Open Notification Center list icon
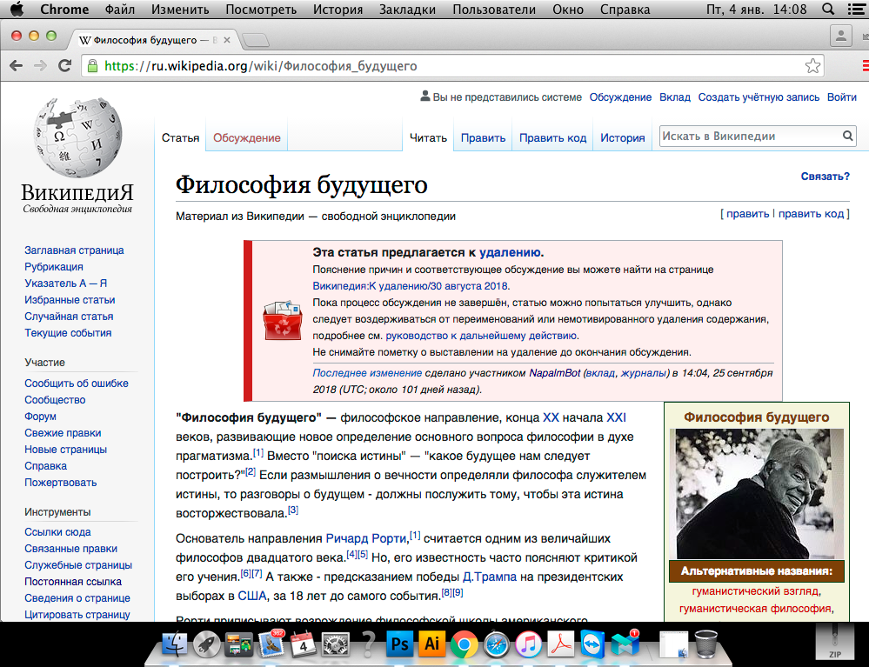Image resolution: width=869 pixels, height=667 pixels. [856, 10]
